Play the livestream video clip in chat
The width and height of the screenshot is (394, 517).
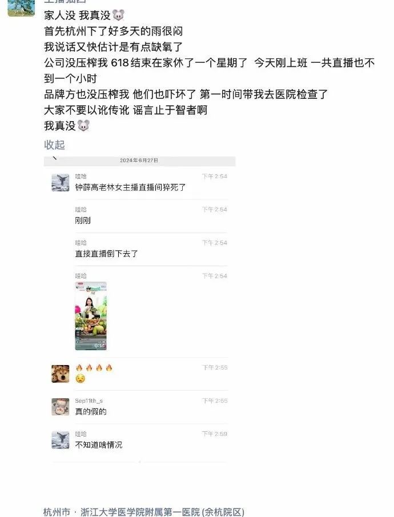coord(91,316)
